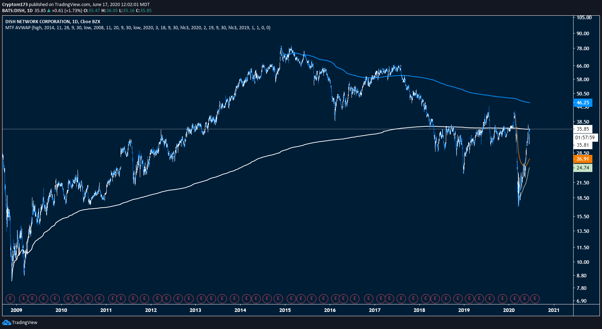This screenshot has width=602, height=329.
Task: Click the 2019 year label on time axis
Action: coord(464,310)
